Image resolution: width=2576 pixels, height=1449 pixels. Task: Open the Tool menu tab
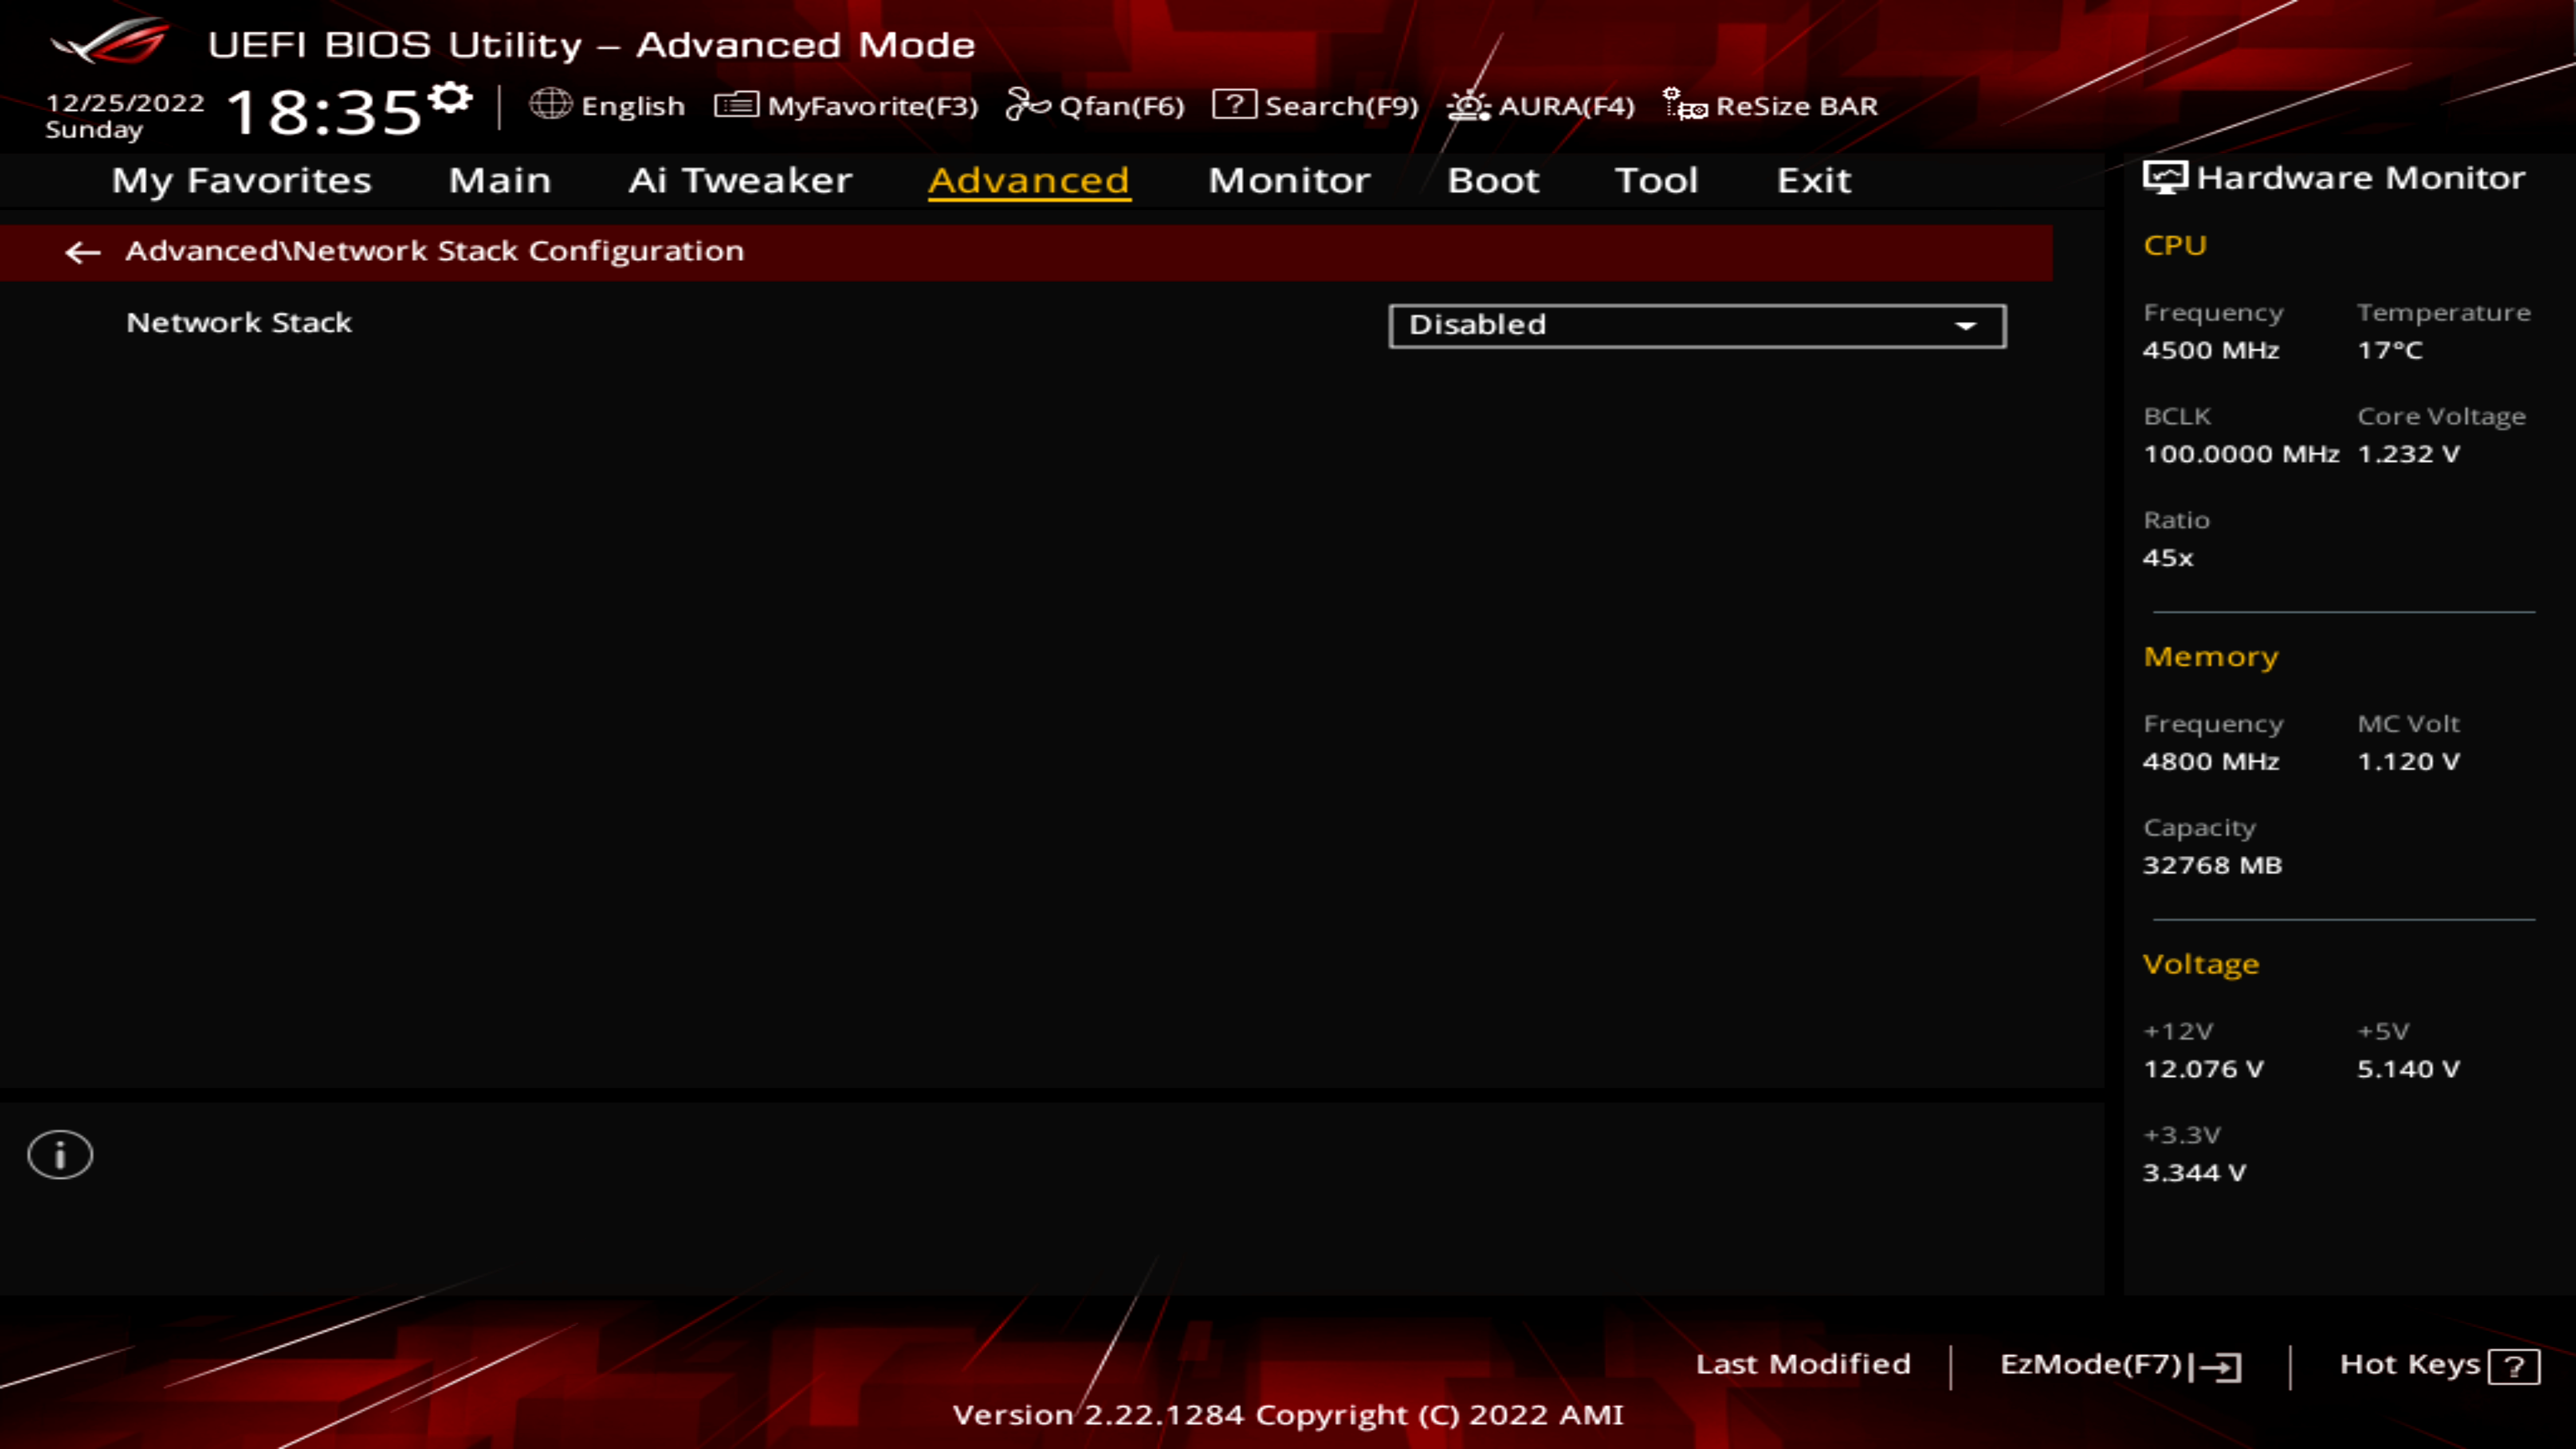click(1654, 178)
